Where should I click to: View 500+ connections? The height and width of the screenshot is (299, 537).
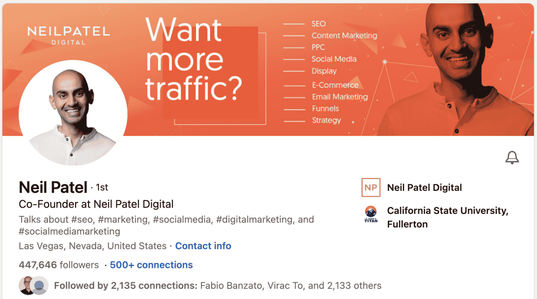(x=151, y=265)
